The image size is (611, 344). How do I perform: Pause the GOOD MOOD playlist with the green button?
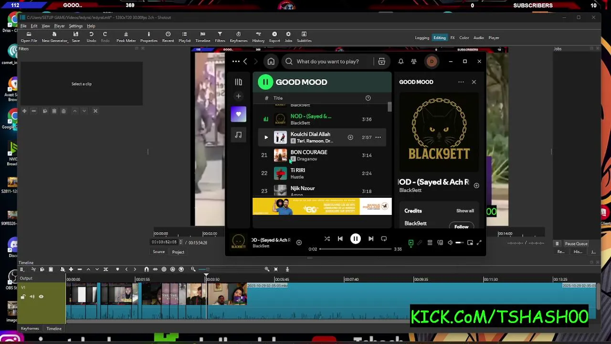coord(265,82)
